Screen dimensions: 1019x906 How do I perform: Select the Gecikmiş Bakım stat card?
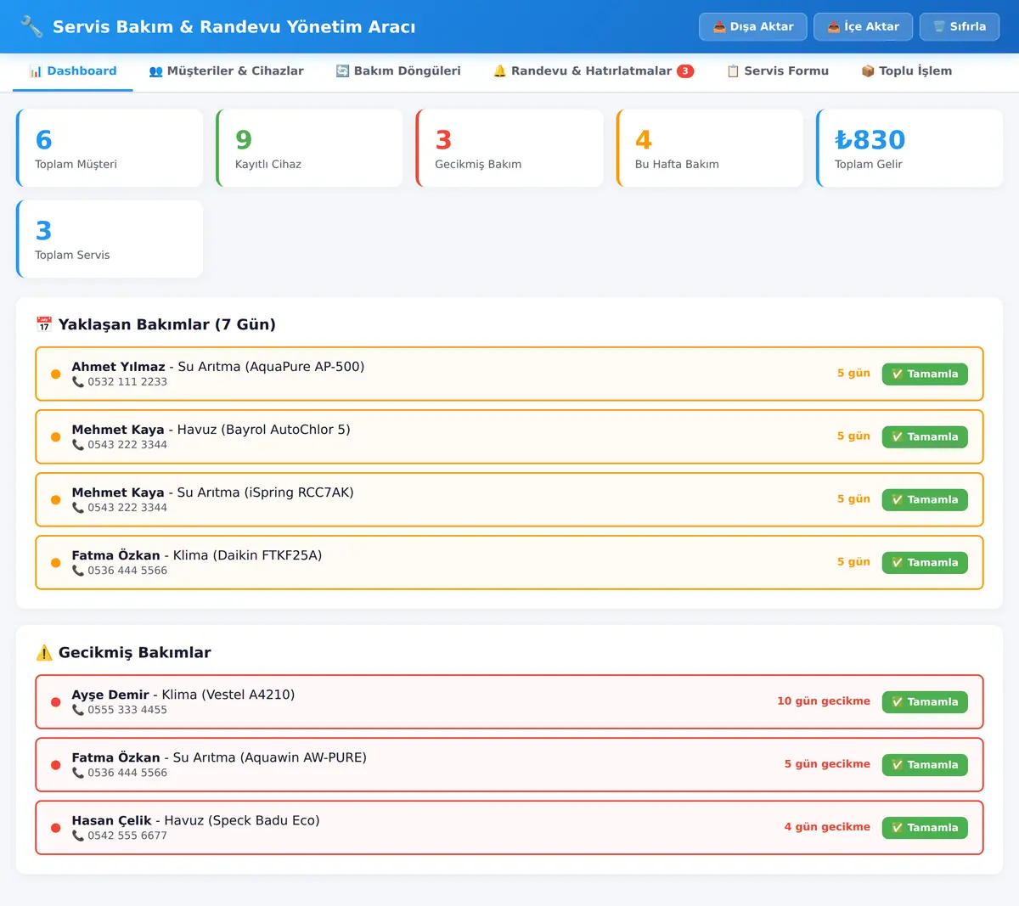tap(509, 148)
